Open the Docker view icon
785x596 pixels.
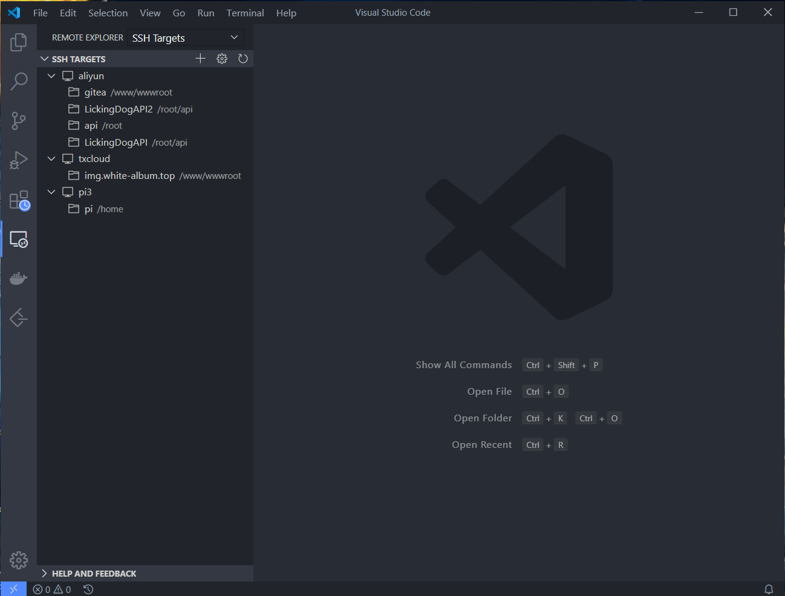click(x=19, y=278)
